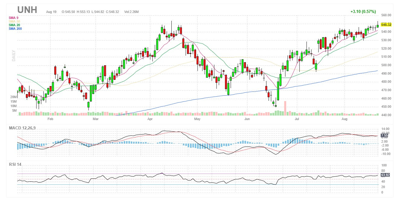This screenshot has width=394, height=198.
Task: Click the Aug 19 date label
Action: [x=51, y=12]
